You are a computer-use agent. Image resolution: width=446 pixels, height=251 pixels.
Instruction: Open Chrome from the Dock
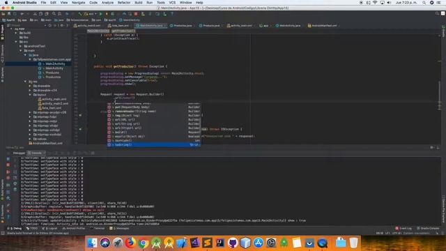[143, 243]
